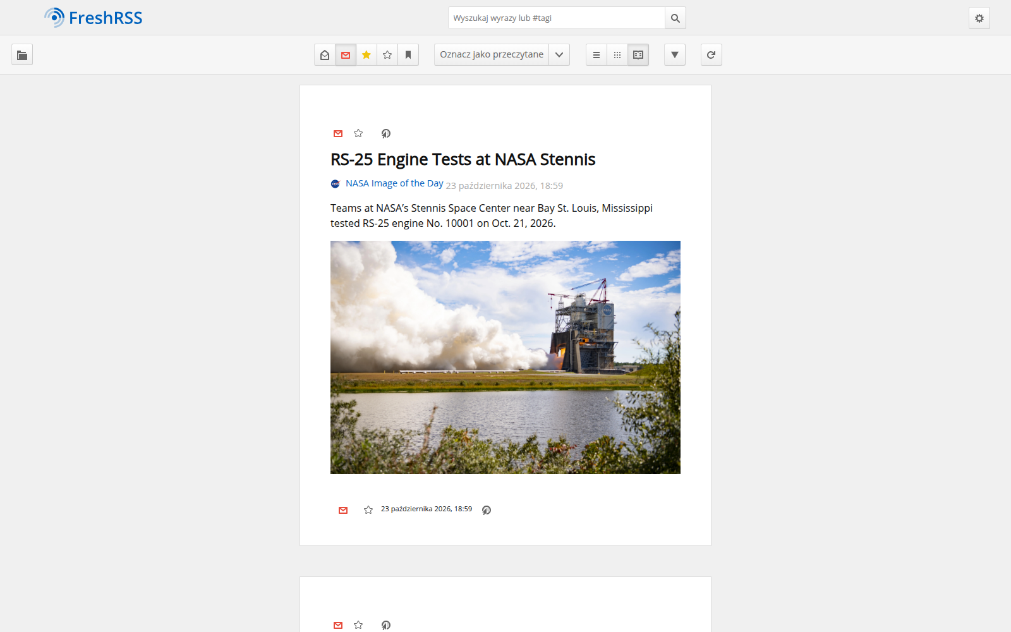
Task: Toggle show read articles filter
Action: point(325,55)
